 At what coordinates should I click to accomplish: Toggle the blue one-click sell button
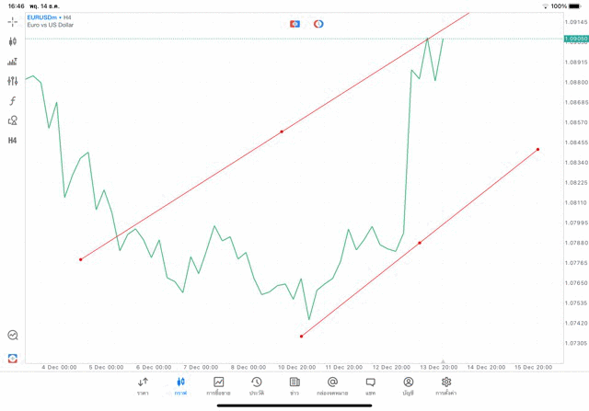(294, 24)
